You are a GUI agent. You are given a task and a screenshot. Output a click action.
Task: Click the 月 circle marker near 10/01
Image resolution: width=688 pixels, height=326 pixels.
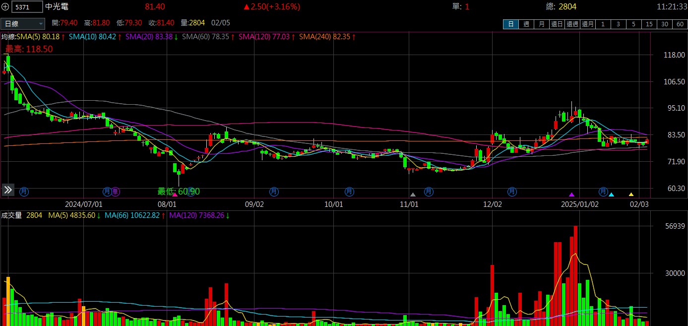(x=349, y=191)
